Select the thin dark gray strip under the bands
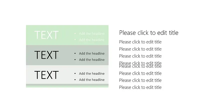The width and height of the screenshot is (200, 112). point(67,85)
